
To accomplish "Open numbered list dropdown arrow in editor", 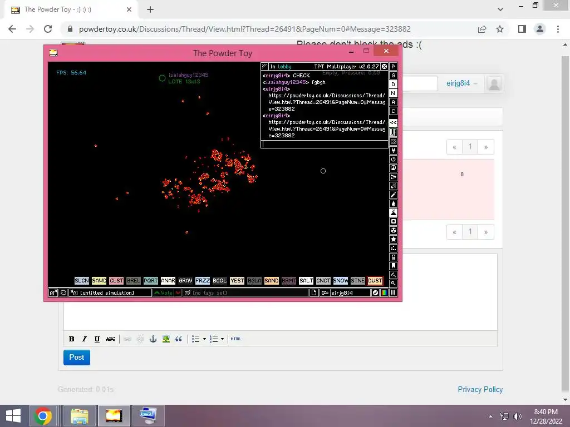I will 222,339.
